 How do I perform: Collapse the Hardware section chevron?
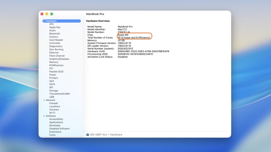click(x=44, y=21)
